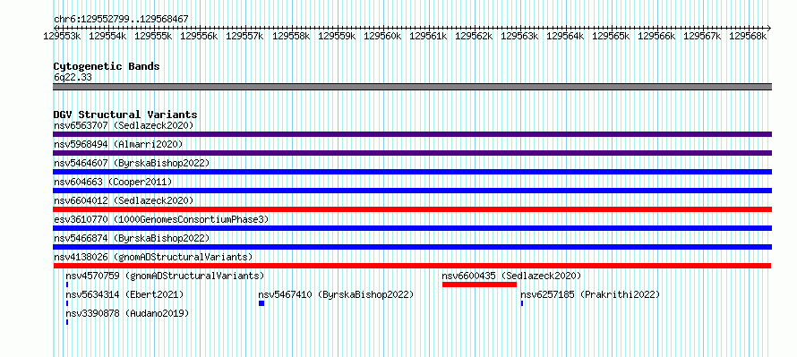Click the nsv6563707 (Sedlazeck2020) variant label

(x=124, y=125)
